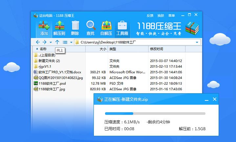Click the extraction progress bar

(x=155, y=114)
